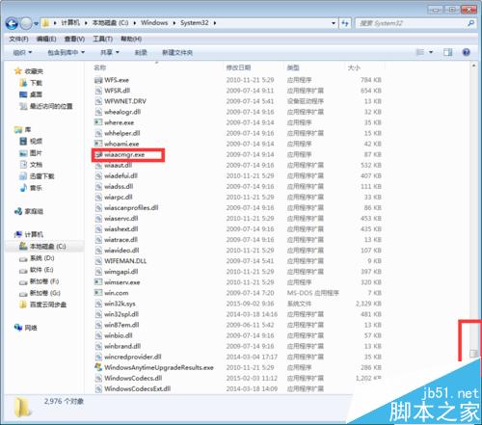482x425 pixels.
Task: Select the WindowsAnytimeUpgradeResults.exe file icon
Action: pos(98,367)
